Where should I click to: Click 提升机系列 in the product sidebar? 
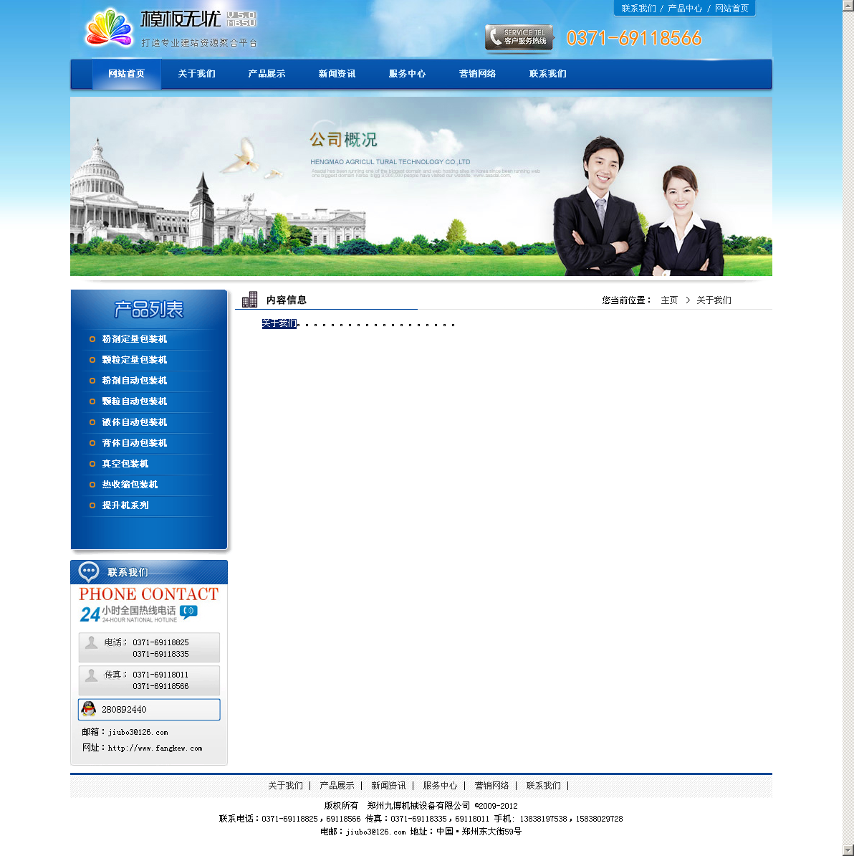125,505
